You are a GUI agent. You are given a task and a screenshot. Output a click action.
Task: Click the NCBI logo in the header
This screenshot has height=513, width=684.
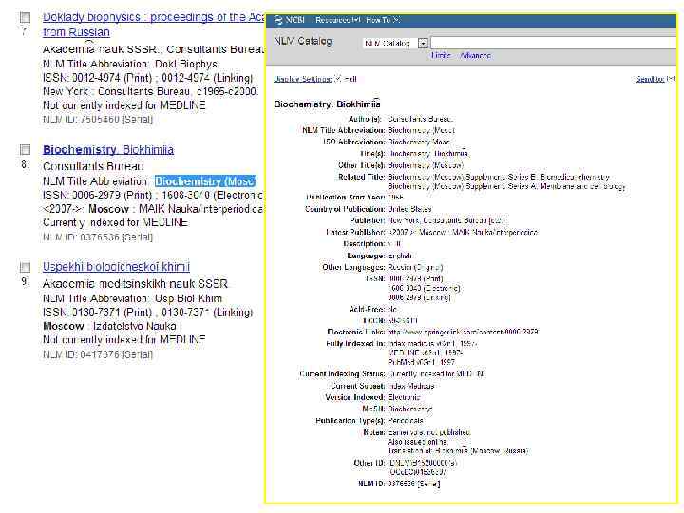point(289,20)
